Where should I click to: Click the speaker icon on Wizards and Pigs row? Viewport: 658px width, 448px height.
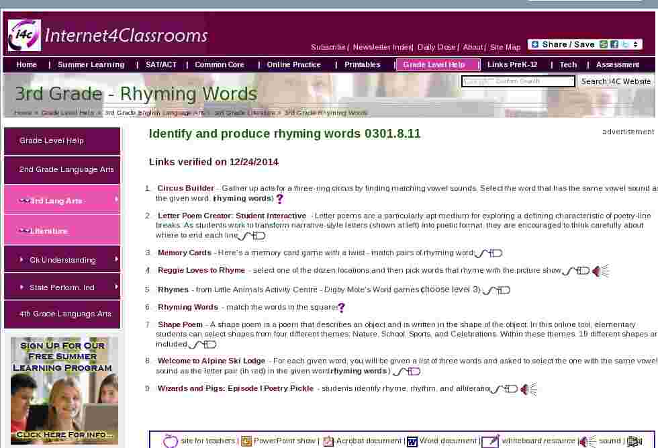tap(528, 389)
